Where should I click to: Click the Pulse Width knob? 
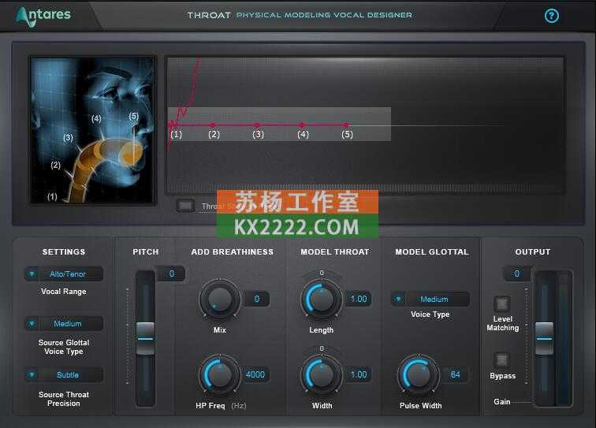click(x=419, y=374)
